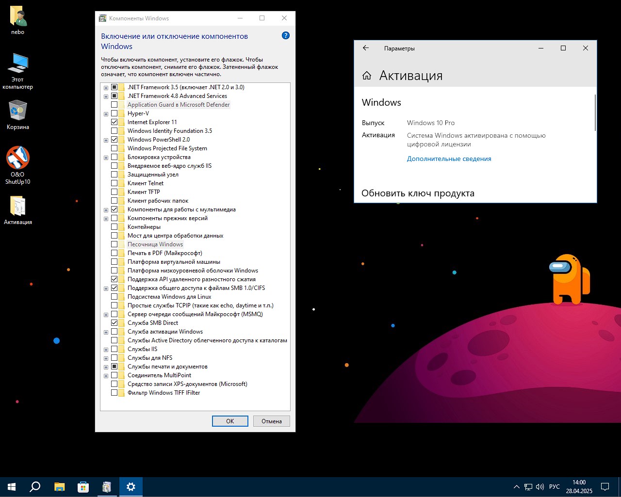The image size is (621, 497).
Task: Open the РУС language switcher
Action: coord(554,486)
